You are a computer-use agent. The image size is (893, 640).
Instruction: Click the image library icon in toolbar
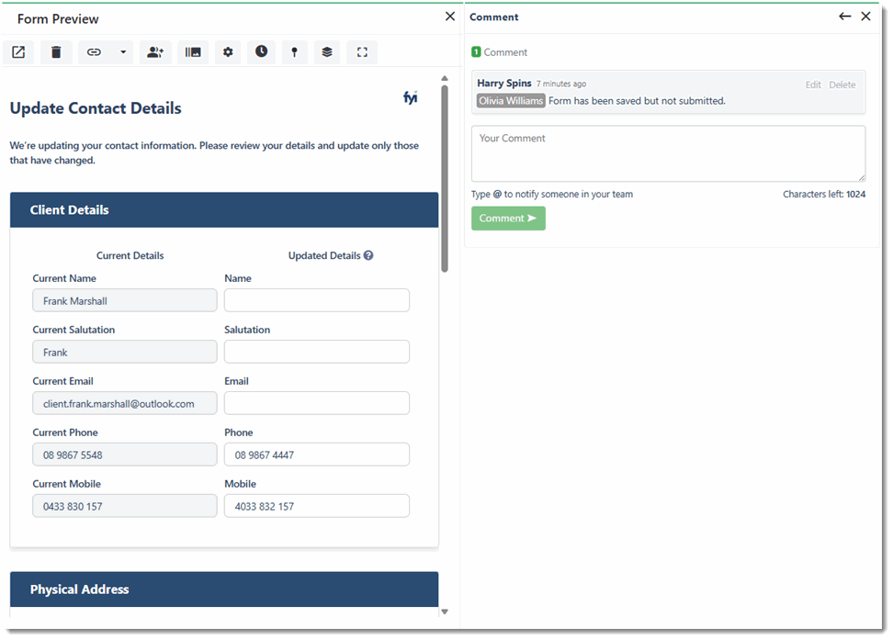tap(193, 52)
